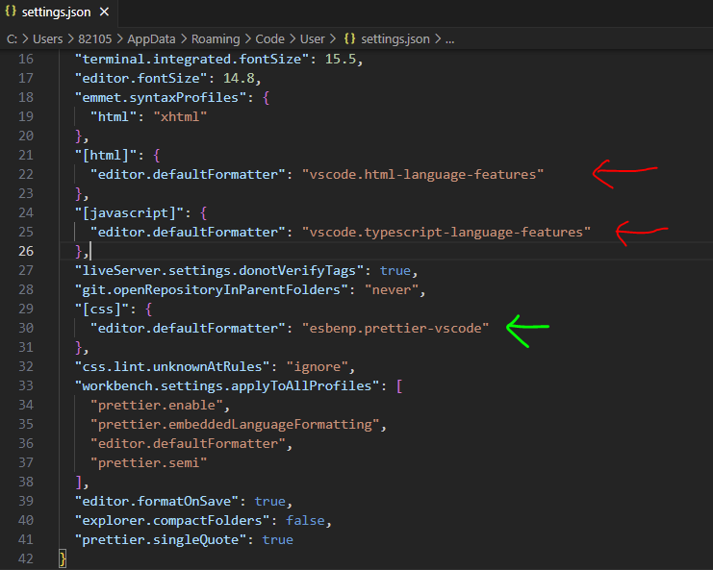Place cursor on vscode.typescript-language-features value

[446, 232]
